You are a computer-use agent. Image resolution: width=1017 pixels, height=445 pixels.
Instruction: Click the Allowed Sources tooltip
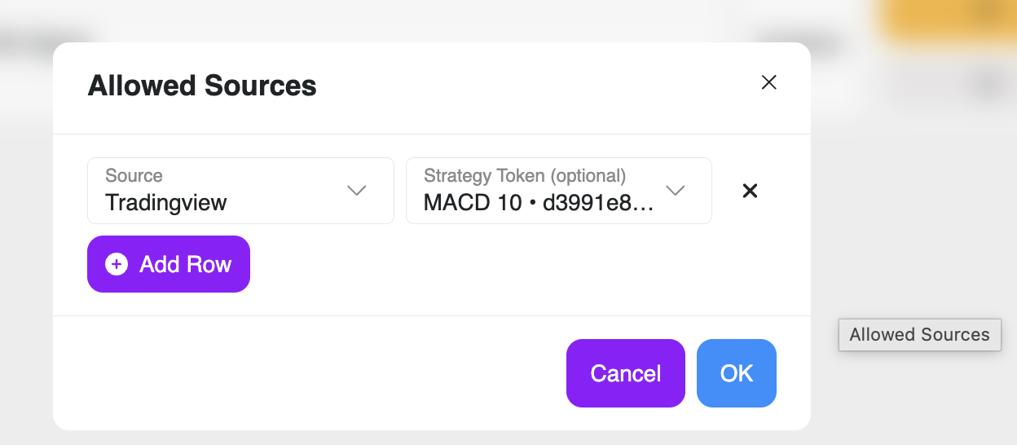click(919, 335)
